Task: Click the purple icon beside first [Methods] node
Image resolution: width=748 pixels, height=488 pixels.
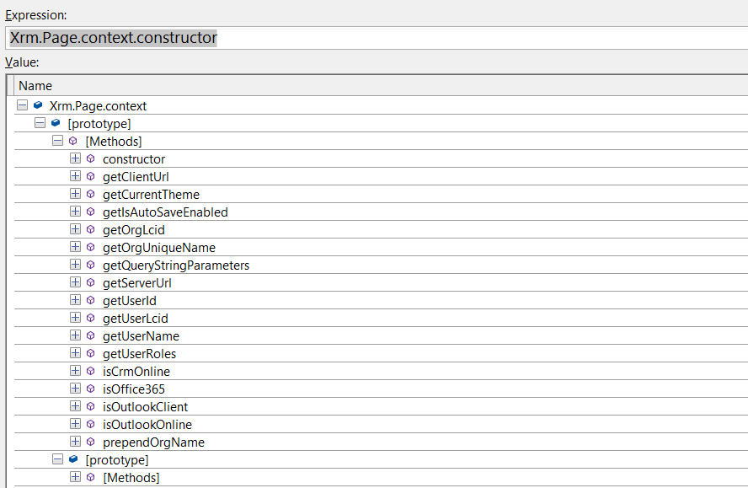Action: click(x=73, y=142)
